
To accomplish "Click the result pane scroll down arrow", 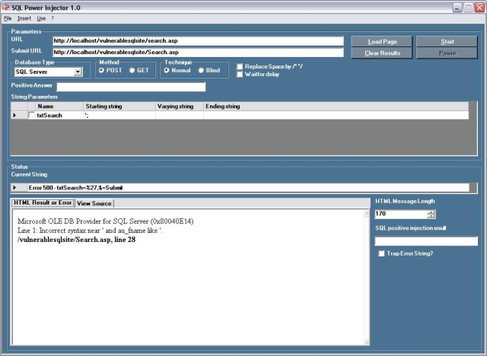I will click(x=367, y=342).
